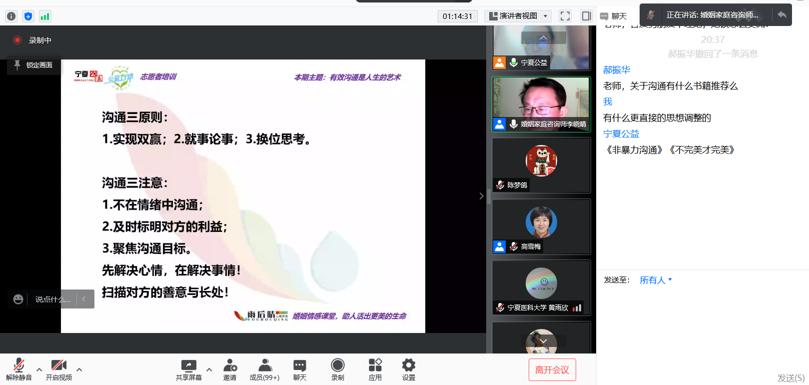The image size is (809, 385).
Task: Turn on video (开启视频)
Action: point(59,369)
